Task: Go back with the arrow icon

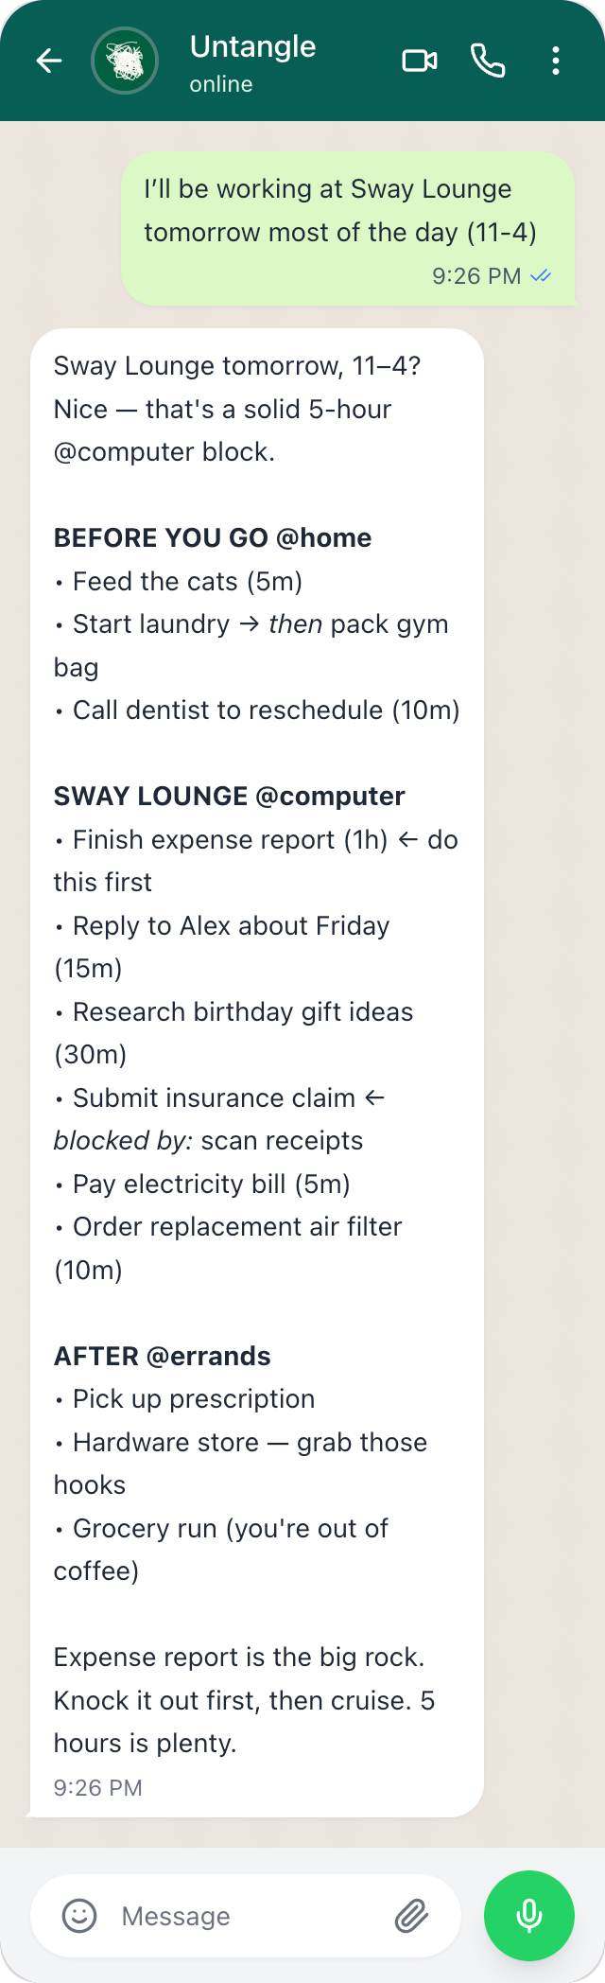Action: (48, 61)
